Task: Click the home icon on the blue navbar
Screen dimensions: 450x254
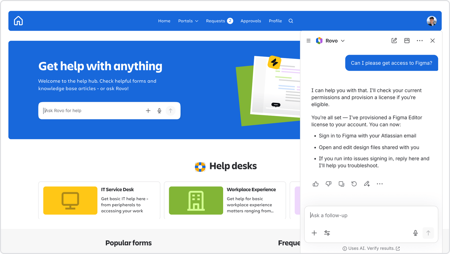Action: (18, 21)
